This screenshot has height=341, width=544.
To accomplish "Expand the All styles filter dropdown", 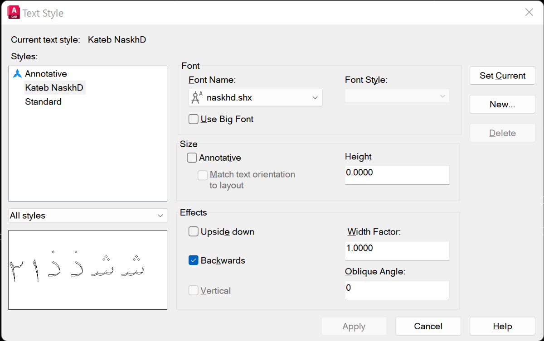I will tap(87, 216).
